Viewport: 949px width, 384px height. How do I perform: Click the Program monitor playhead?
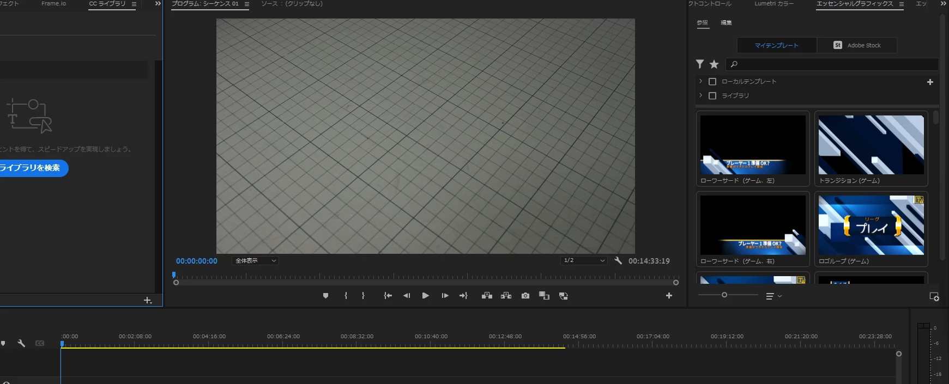pyautogui.click(x=174, y=275)
